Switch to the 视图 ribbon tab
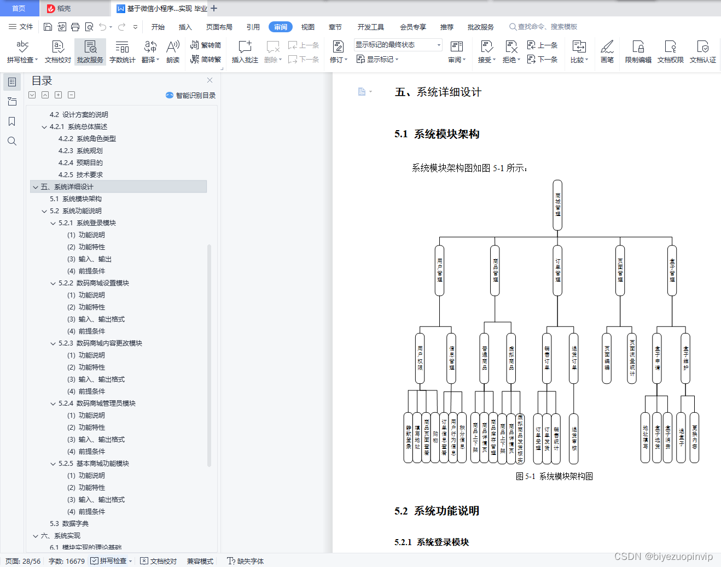 point(308,27)
